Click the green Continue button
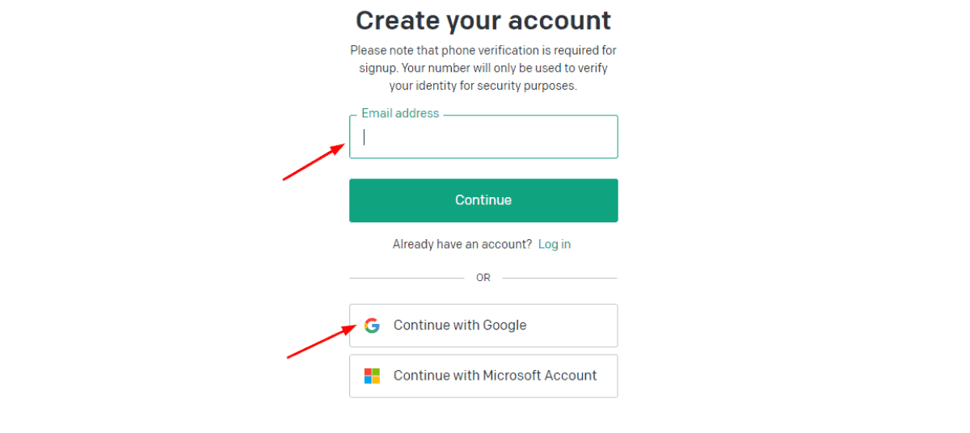The width and height of the screenshot is (970, 433). coord(483,200)
